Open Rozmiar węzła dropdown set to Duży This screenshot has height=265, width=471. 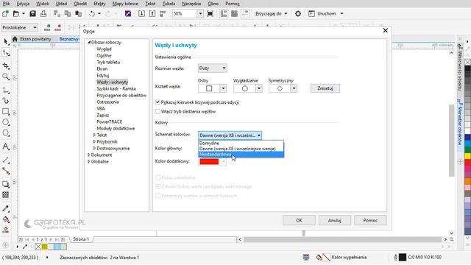click(213, 68)
